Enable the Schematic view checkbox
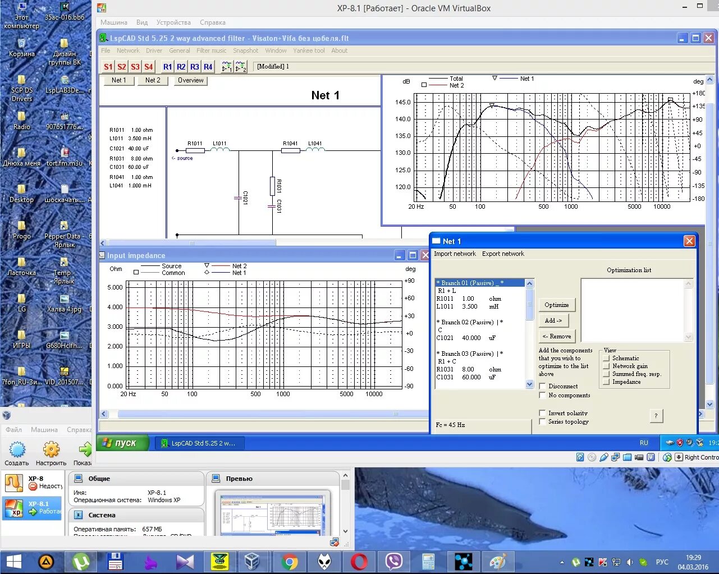This screenshot has height=574, width=719. coord(606,358)
